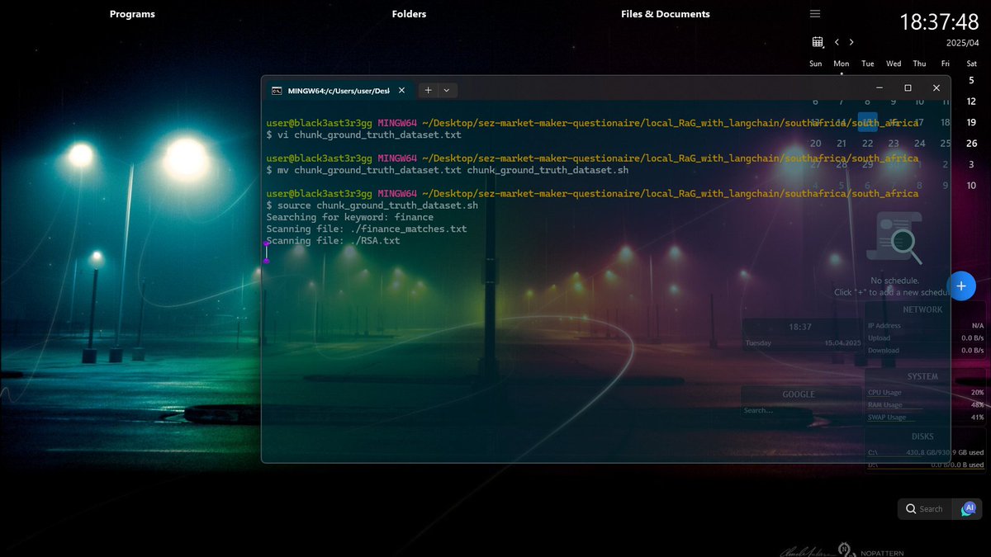Select the MINGW64 terminal tab
The height and width of the screenshot is (557, 991).
coord(340,90)
